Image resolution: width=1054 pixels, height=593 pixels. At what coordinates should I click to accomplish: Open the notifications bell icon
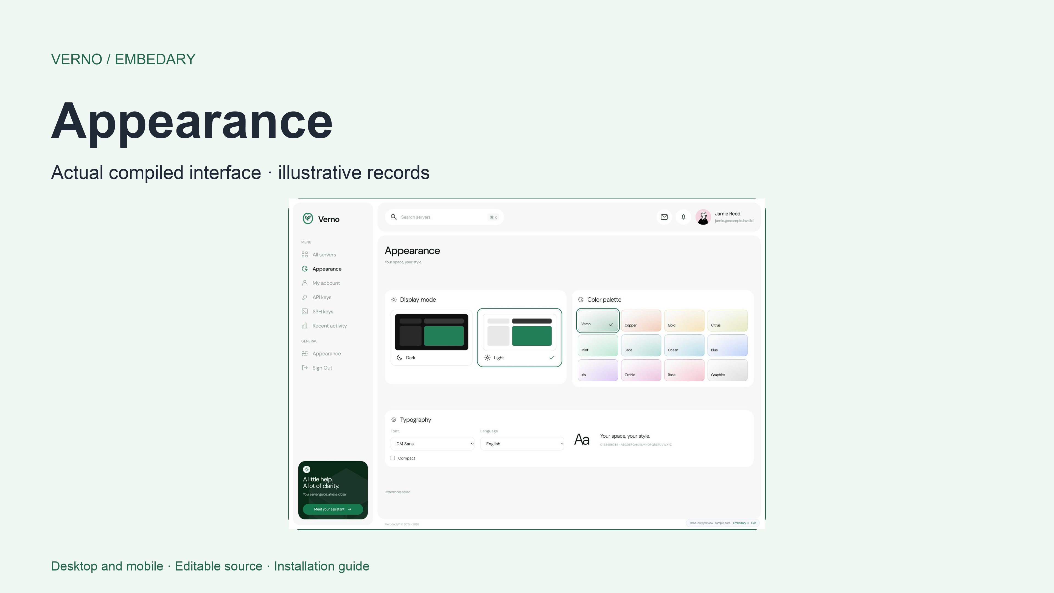[x=683, y=217]
